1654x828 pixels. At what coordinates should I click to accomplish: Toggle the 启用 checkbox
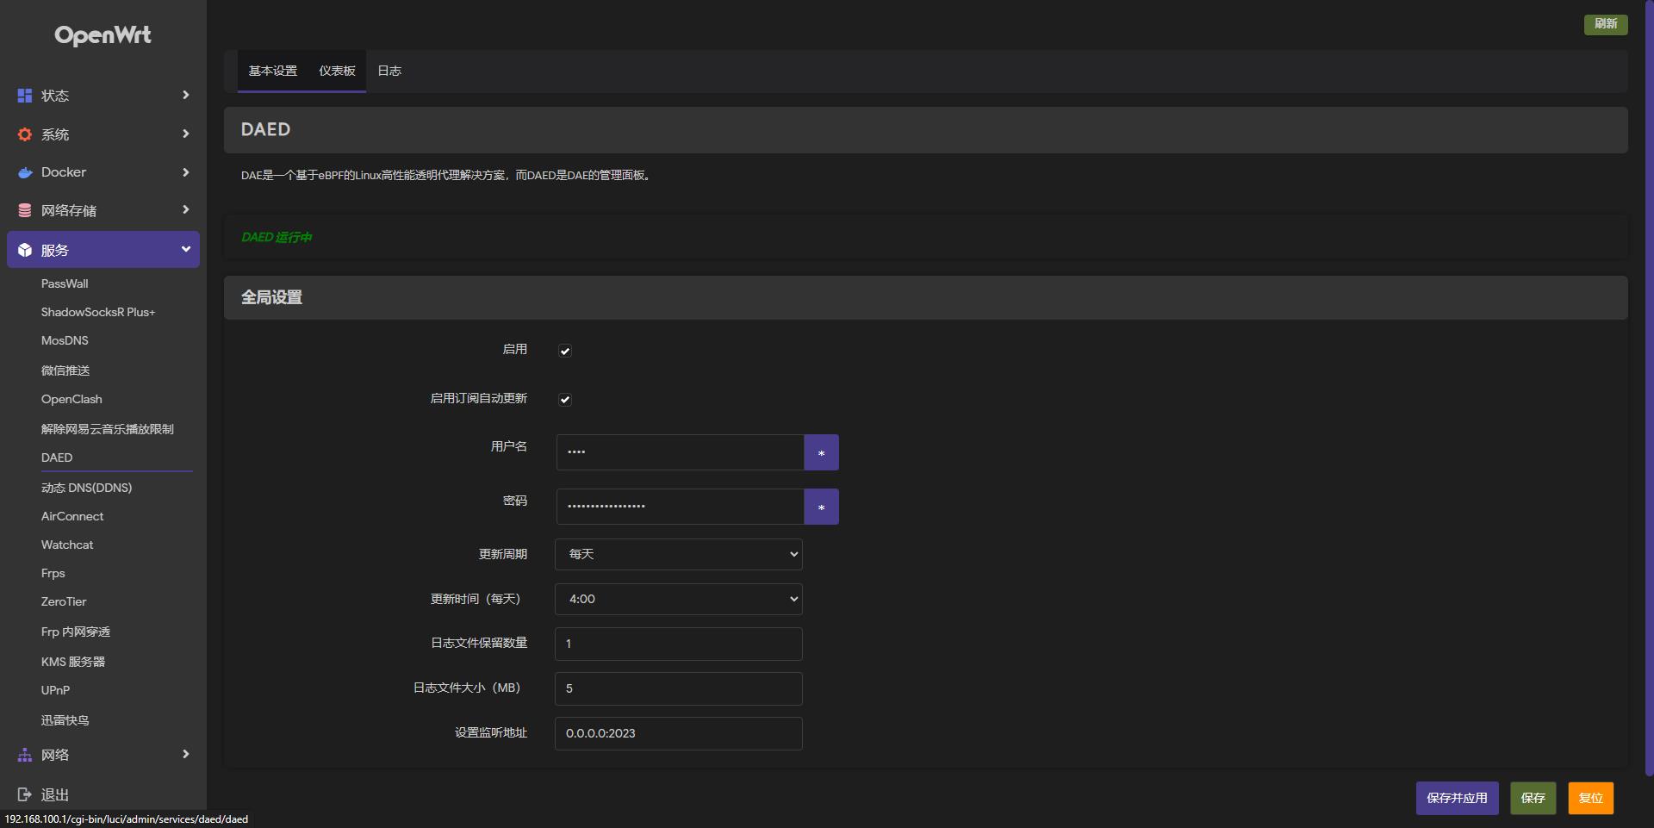pos(565,351)
